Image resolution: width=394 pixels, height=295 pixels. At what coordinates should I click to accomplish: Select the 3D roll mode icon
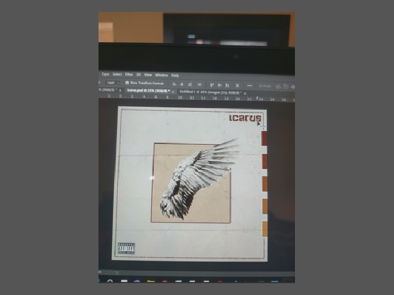click(x=286, y=87)
